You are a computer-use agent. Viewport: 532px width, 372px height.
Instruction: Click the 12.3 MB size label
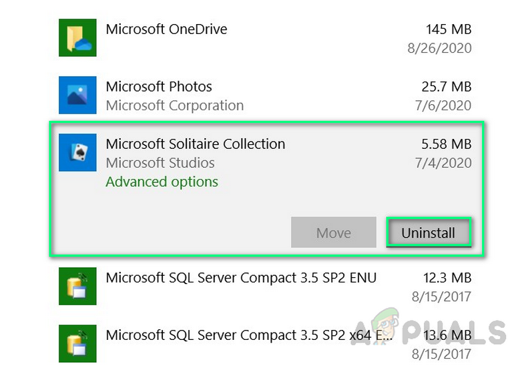click(x=449, y=278)
